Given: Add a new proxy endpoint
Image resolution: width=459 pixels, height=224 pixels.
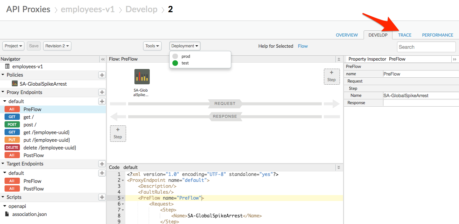Looking at the screenshot, I should [x=102, y=92].
